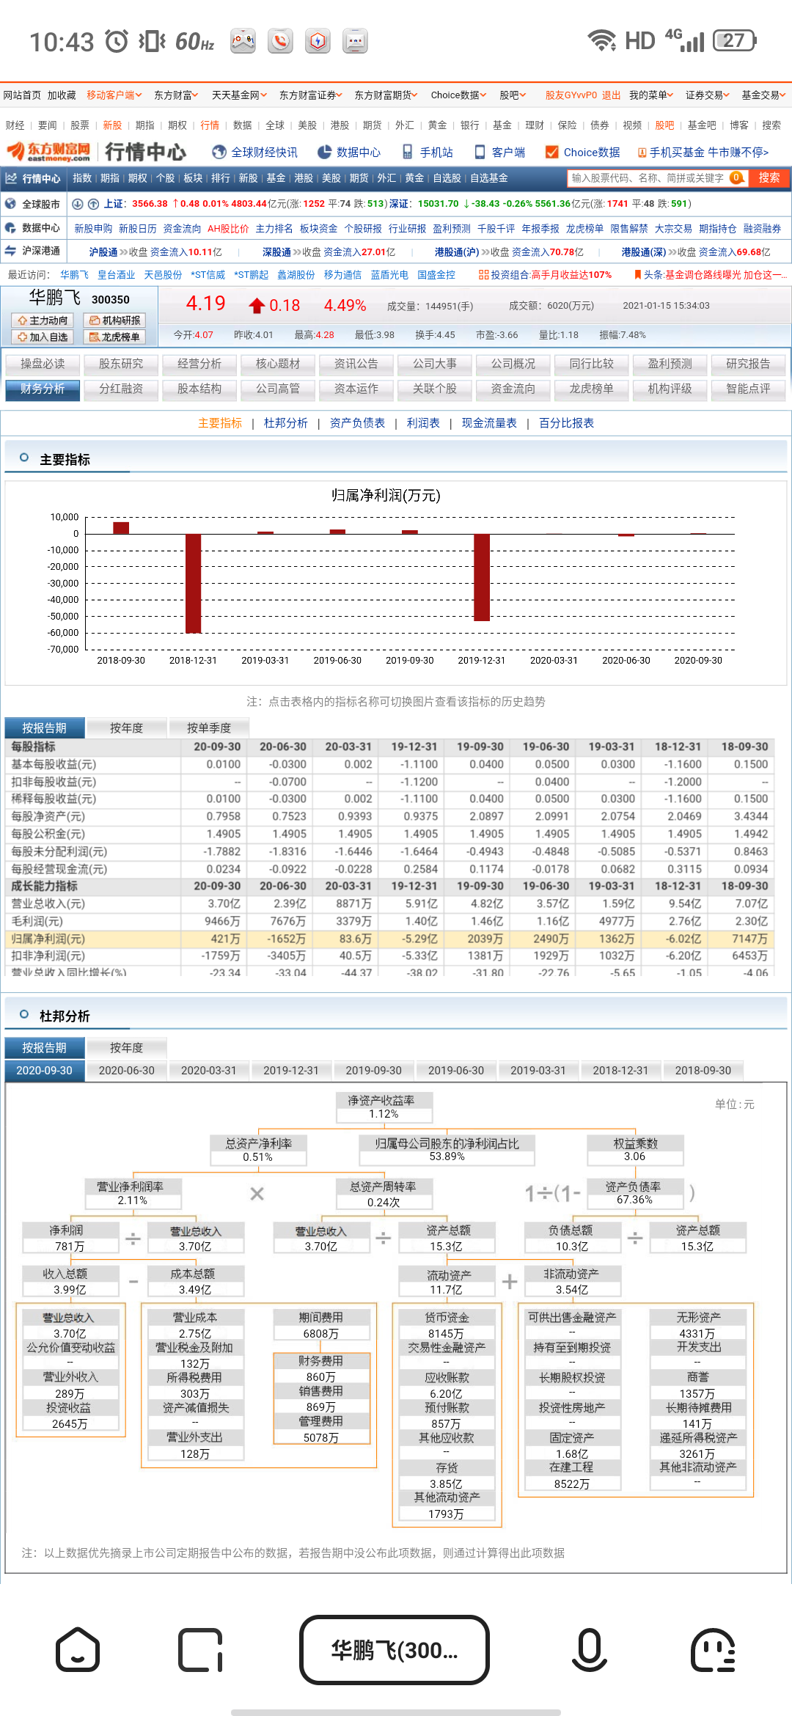The height and width of the screenshot is (1716, 792).
Task: Click the 行情中心 chart icon
Action: (12, 178)
